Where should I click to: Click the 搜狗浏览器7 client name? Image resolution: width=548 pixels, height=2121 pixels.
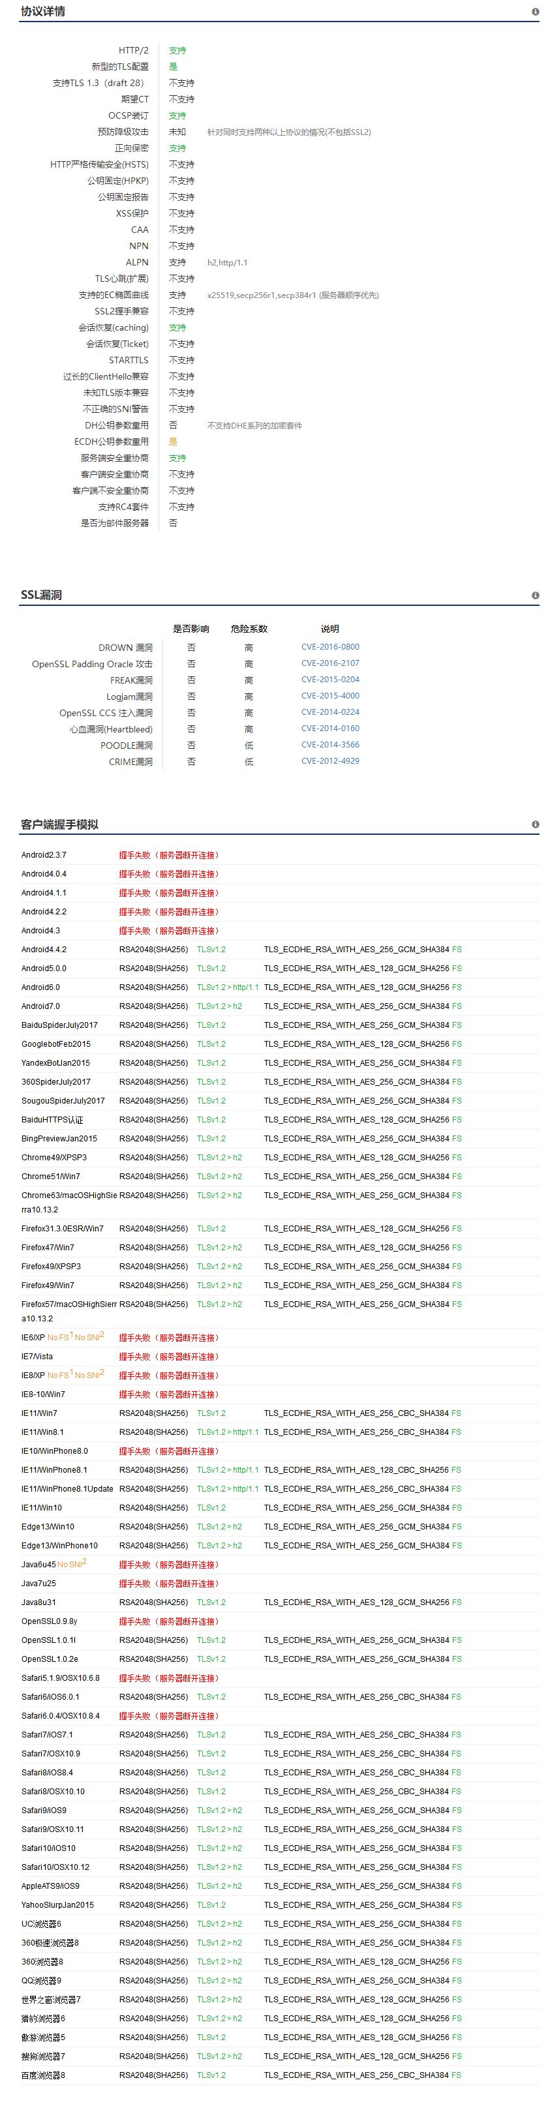click(x=43, y=2057)
